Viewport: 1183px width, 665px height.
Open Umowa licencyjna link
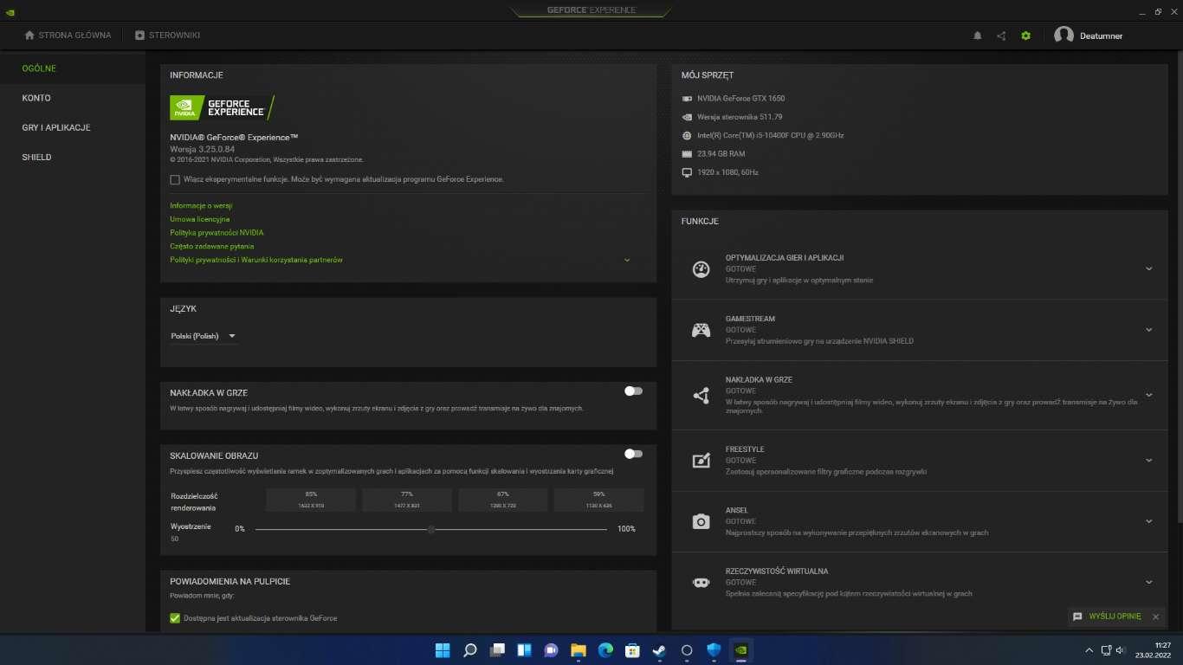199,219
